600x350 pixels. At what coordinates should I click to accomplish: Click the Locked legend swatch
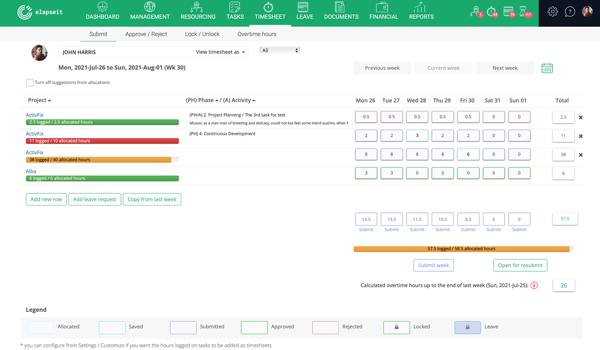point(396,327)
